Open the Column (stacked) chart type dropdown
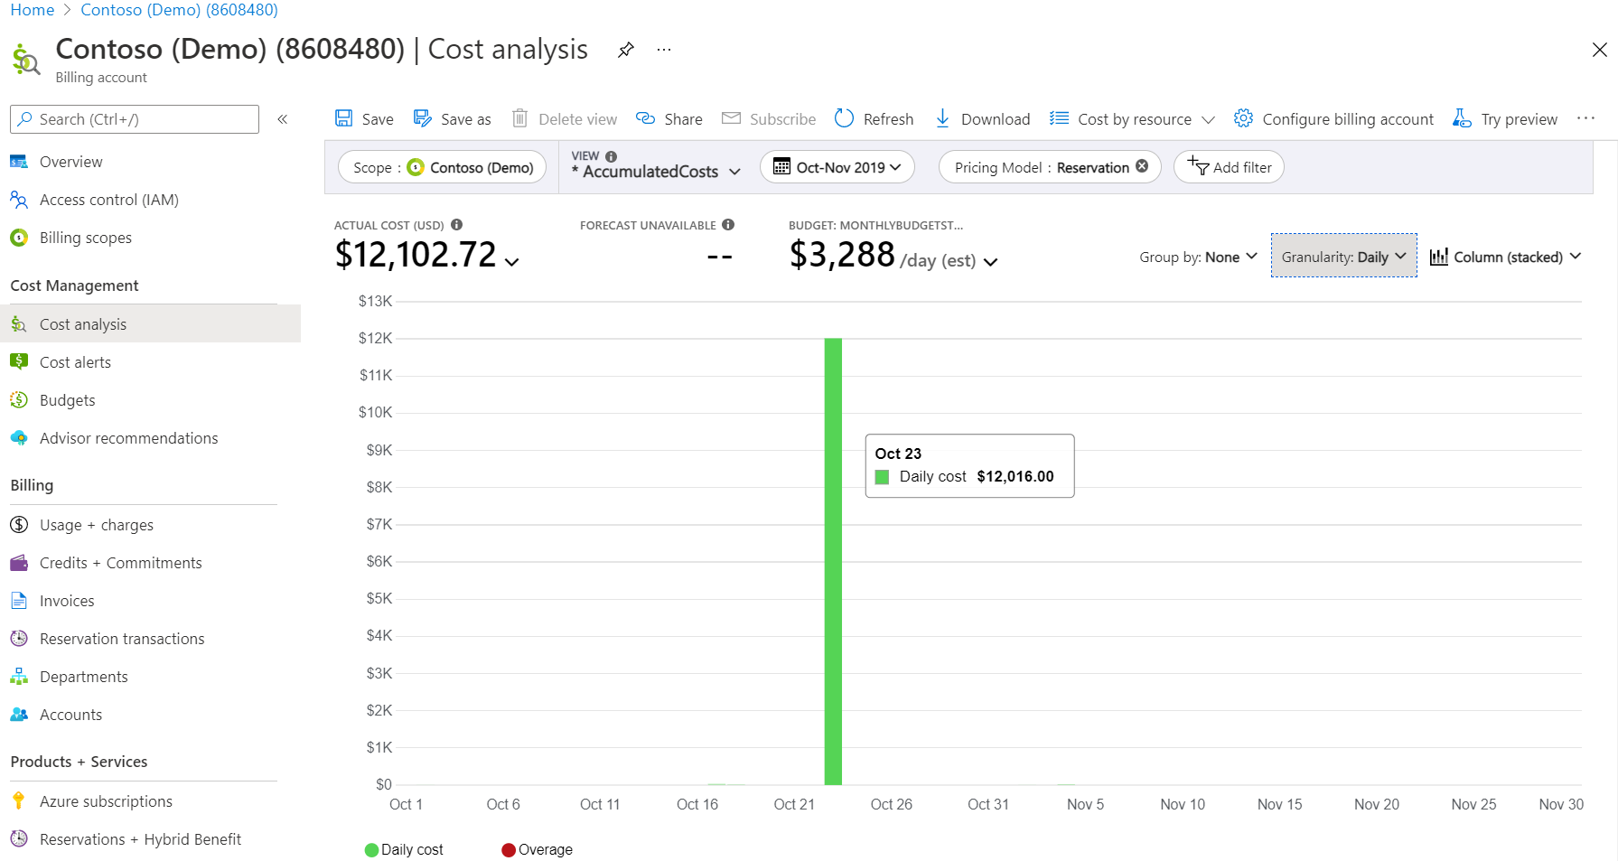This screenshot has width=1618, height=861. click(1506, 257)
